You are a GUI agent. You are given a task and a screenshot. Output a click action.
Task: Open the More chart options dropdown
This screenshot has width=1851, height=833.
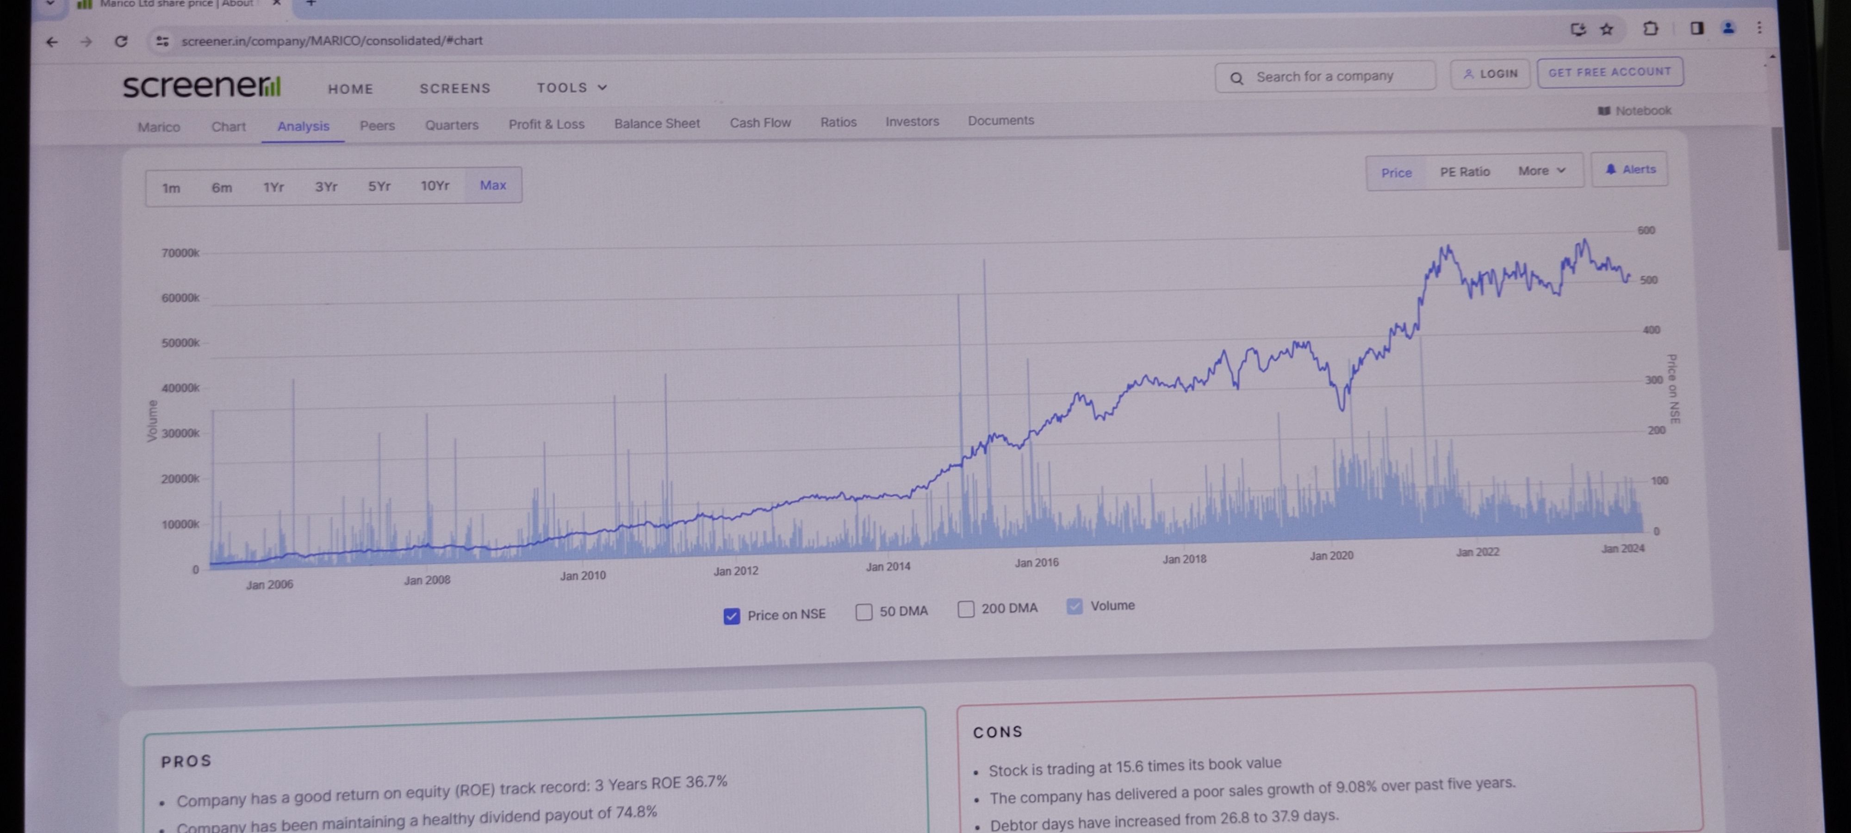pos(1541,171)
